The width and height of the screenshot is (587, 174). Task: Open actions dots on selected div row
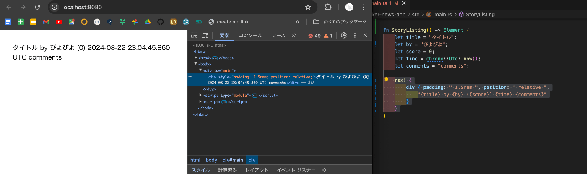[190, 77]
